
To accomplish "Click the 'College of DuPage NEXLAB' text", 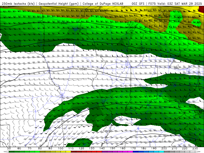I will click(x=103, y=4).
